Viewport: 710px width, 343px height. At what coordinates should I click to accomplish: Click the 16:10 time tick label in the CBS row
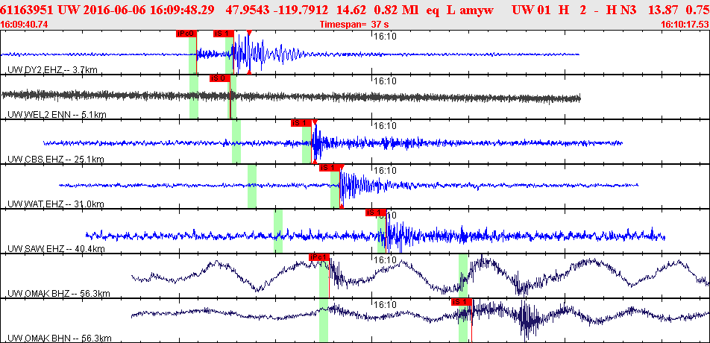click(x=384, y=126)
